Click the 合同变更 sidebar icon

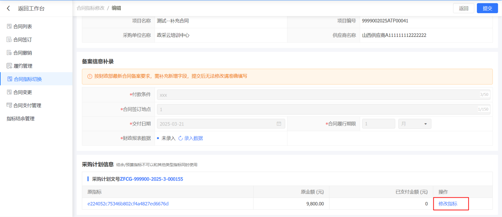pyautogui.click(x=9, y=92)
